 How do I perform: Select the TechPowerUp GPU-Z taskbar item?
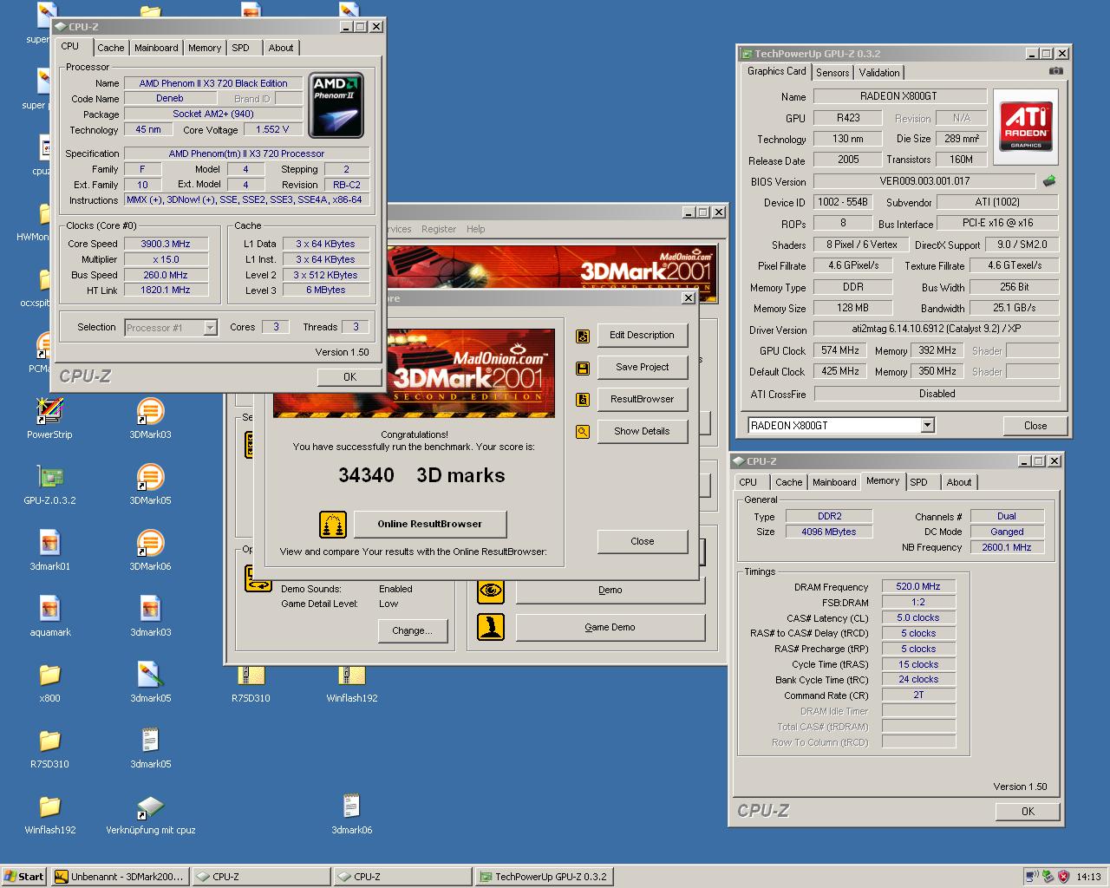(x=545, y=877)
